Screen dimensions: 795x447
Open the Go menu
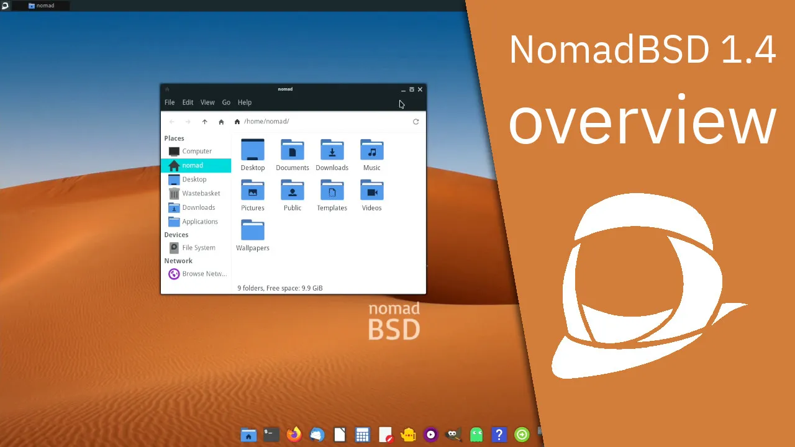point(226,102)
